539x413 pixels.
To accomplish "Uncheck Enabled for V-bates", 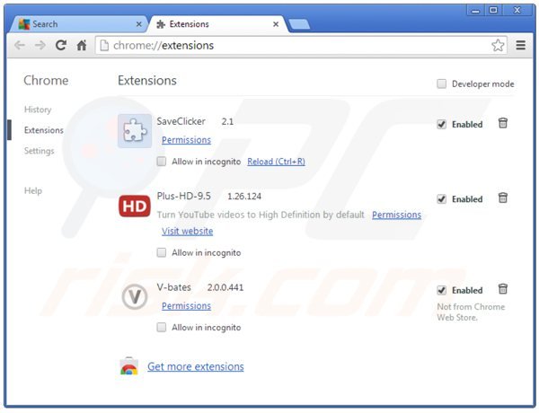I will click(441, 290).
